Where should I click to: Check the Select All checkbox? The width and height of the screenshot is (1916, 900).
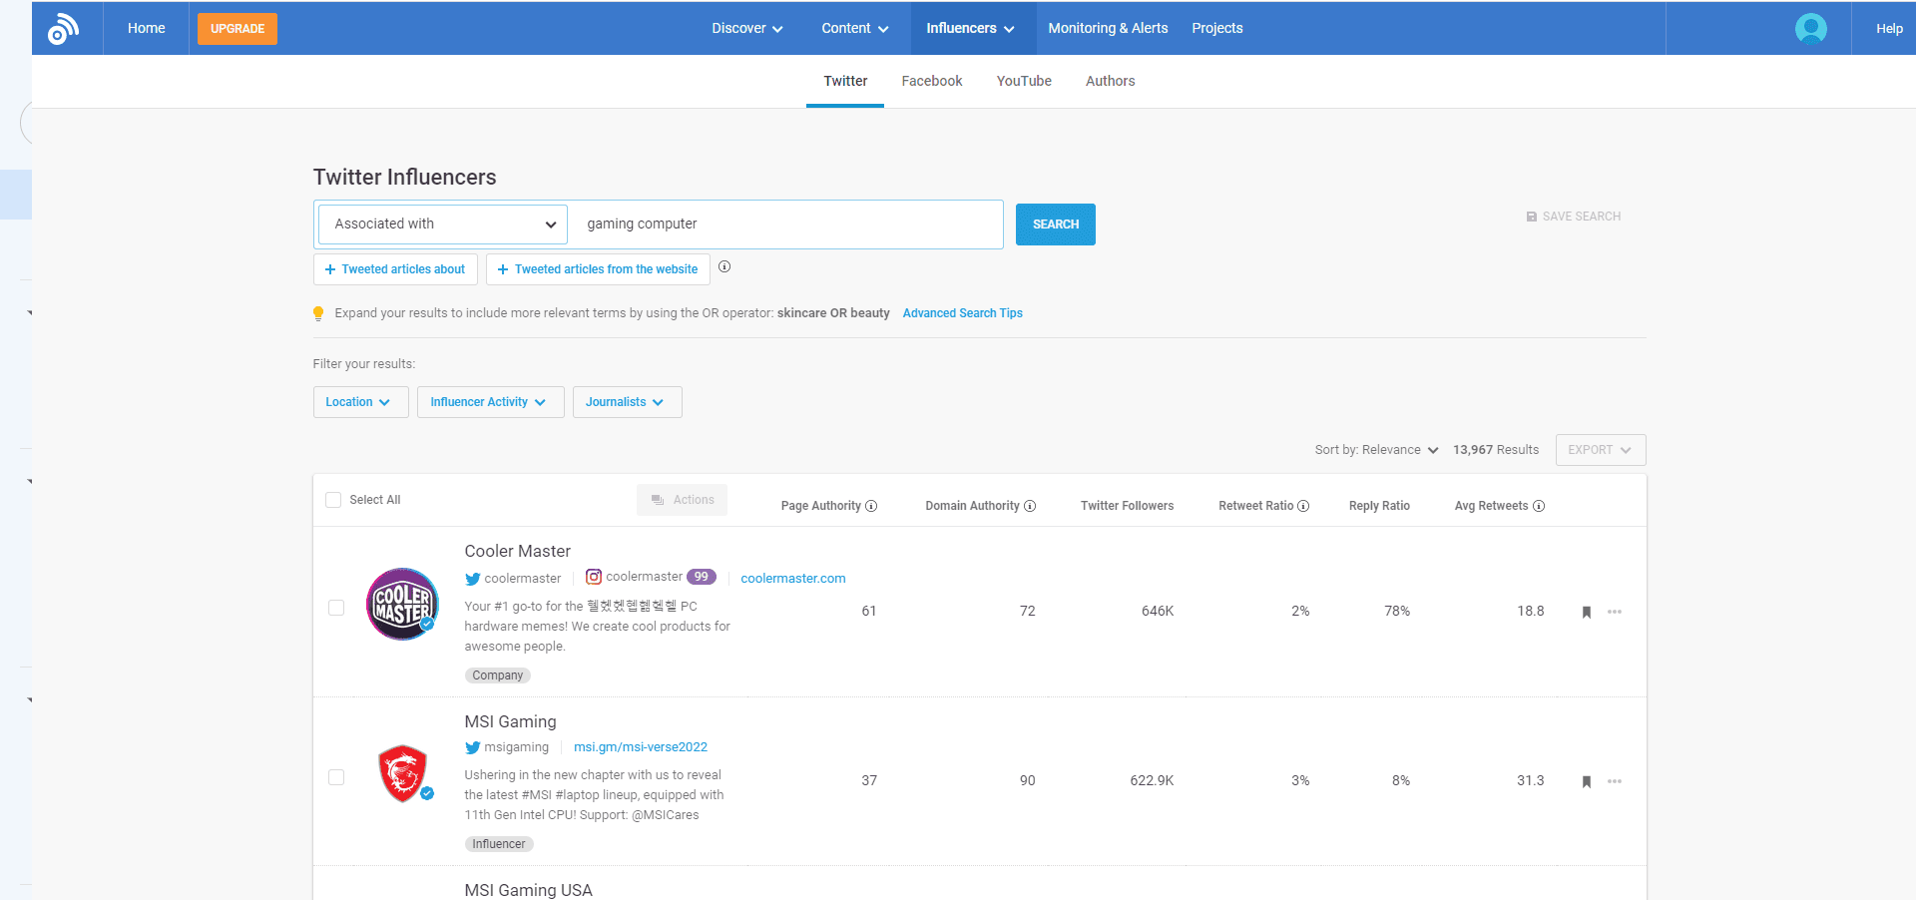(332, 499)
